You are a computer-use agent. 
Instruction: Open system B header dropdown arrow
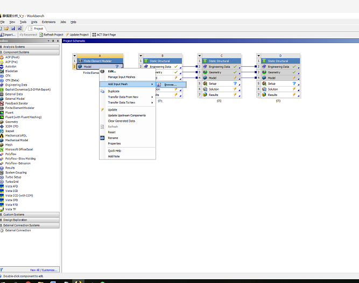[141, 56]
